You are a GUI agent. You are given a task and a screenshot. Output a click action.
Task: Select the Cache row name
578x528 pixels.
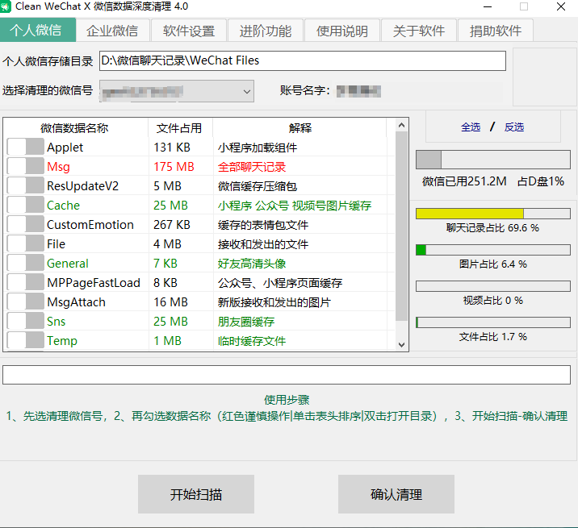(x=63, y=205)
